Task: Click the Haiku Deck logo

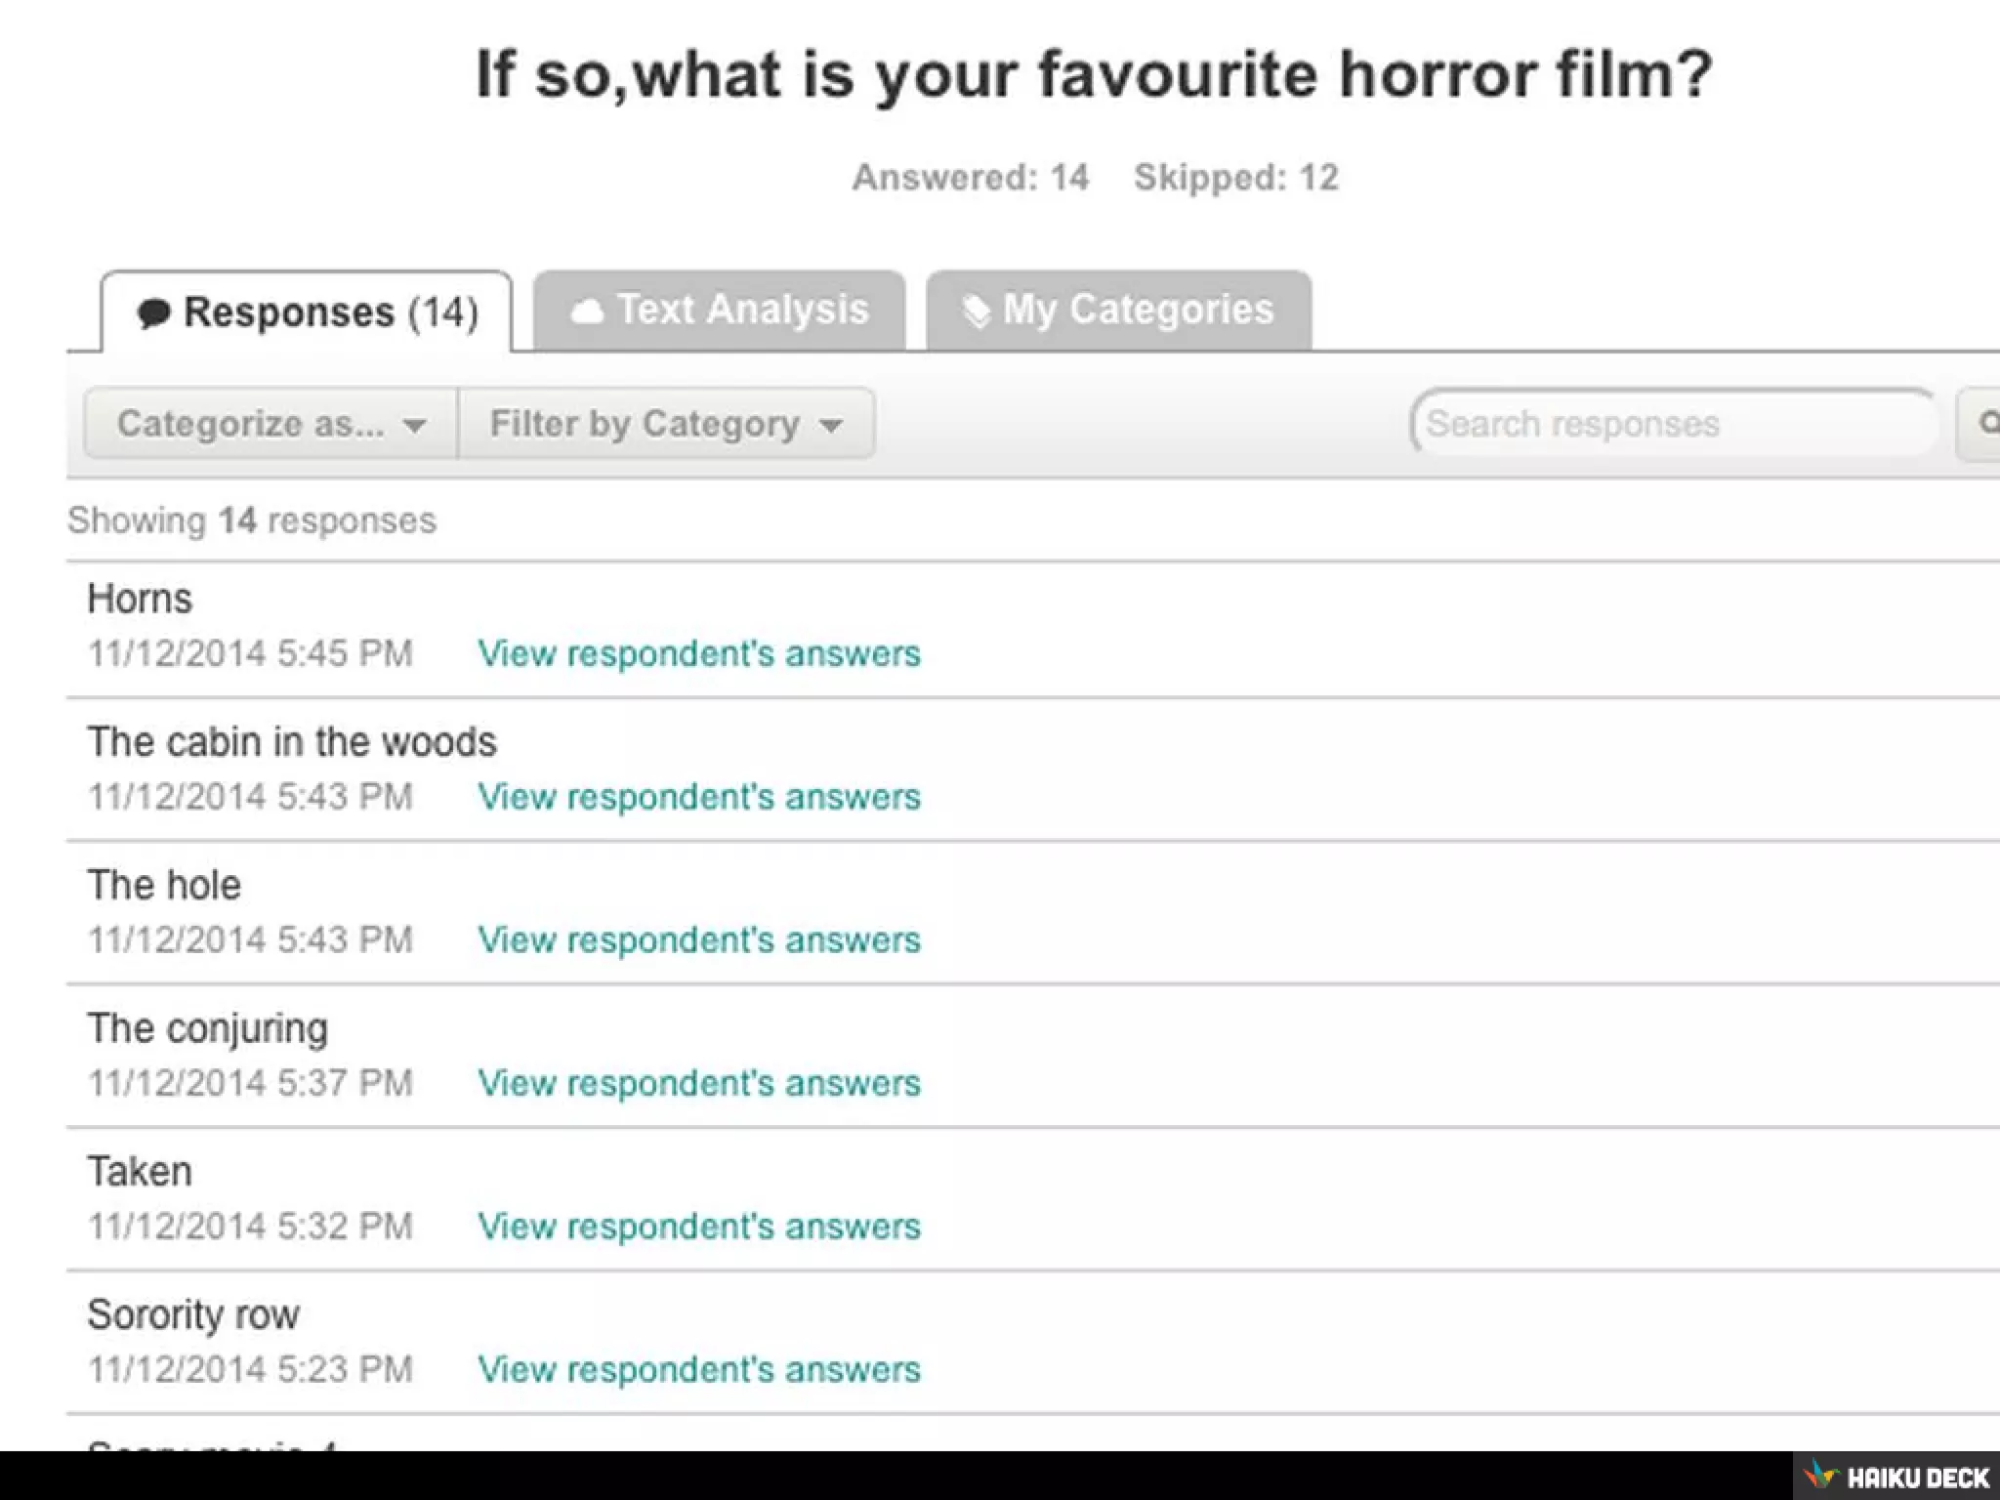Action: (1896, 1477)
